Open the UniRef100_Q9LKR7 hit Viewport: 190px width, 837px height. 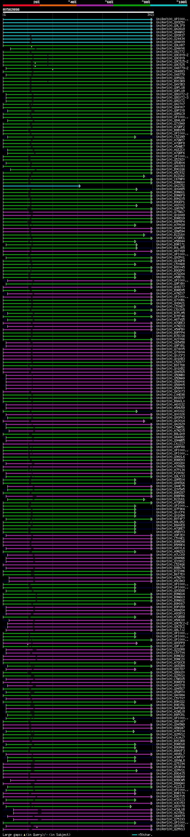[x=170, y=45]
